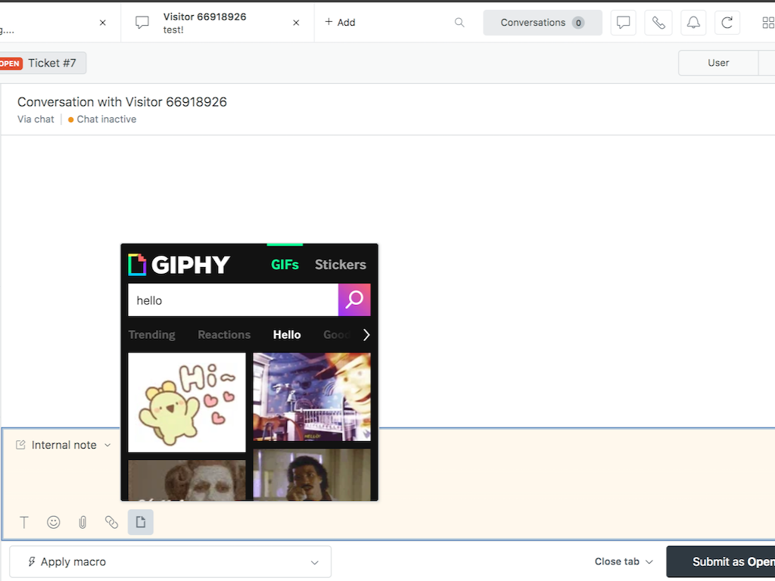Toggle the GIF picker icon in the composer
Viewport: 775px width, 581px height.
click(x=140, y=522)
